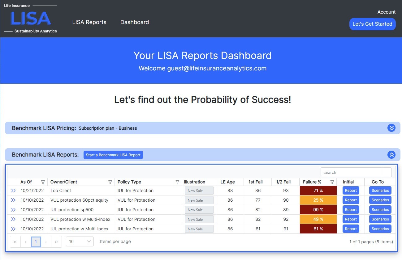
Task: Expand the IUL protection sp500 row
Action: coord(13,210)
